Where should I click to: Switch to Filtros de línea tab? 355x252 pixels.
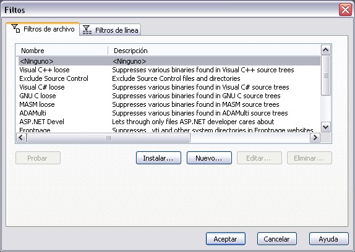pos(110,30)
